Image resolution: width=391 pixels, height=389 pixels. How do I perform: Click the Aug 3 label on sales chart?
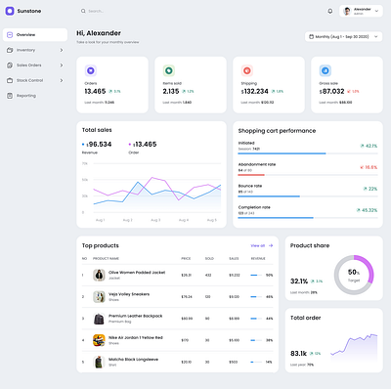[155, 220]
